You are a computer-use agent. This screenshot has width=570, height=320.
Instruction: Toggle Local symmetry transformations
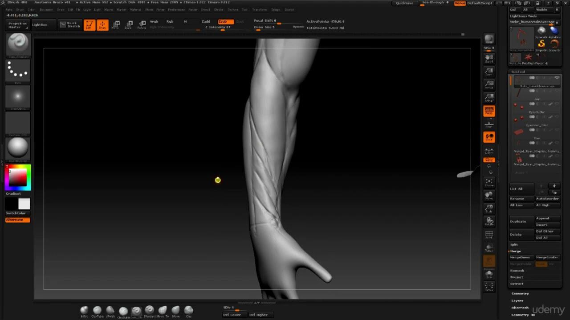click(489, 137)
